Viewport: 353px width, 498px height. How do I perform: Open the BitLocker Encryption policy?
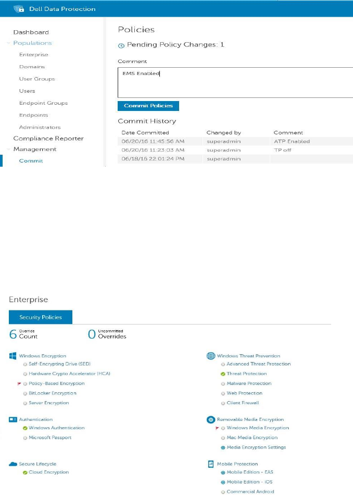[53, 393]
